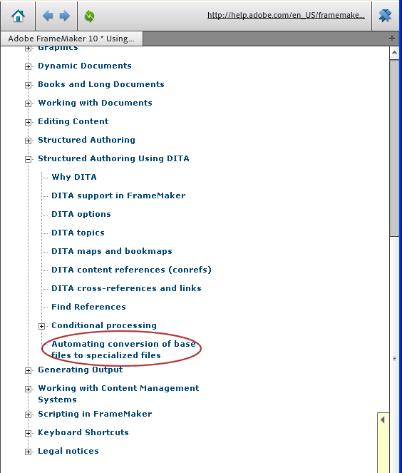This screenshot has height=473, width=402.
Task: Open DITA maps and bookmaps topic
Action: click(112, 251)
